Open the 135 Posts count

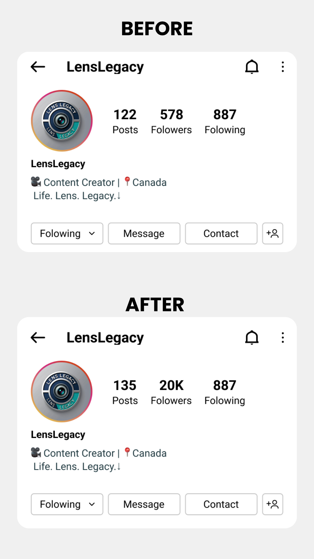(125, 392)
